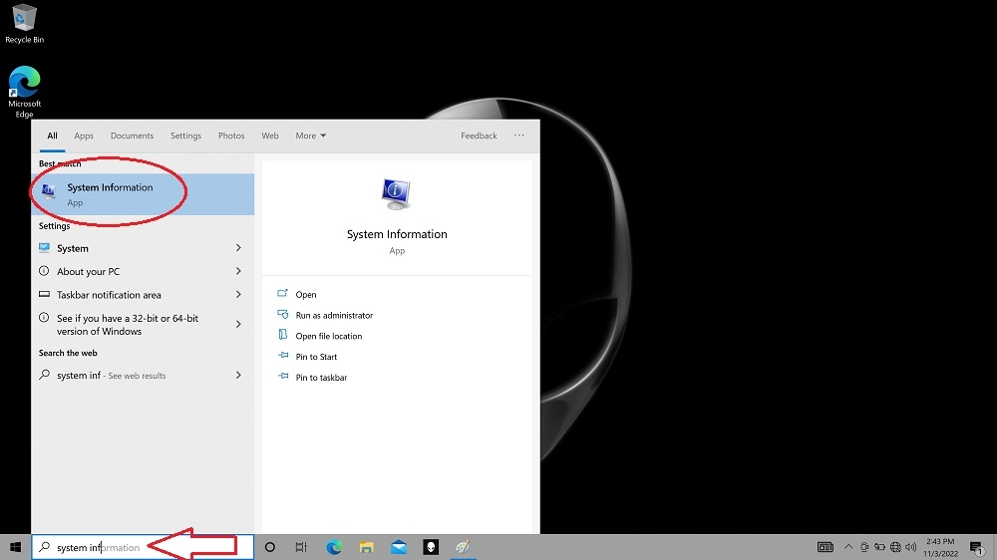Switch to the Settings search tab

click(185, 136)
